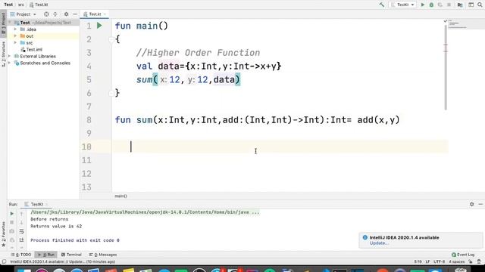Viewport: 485px width, 272px height.
Task: Expand Scratches and Consoles node
Action: 10,63
